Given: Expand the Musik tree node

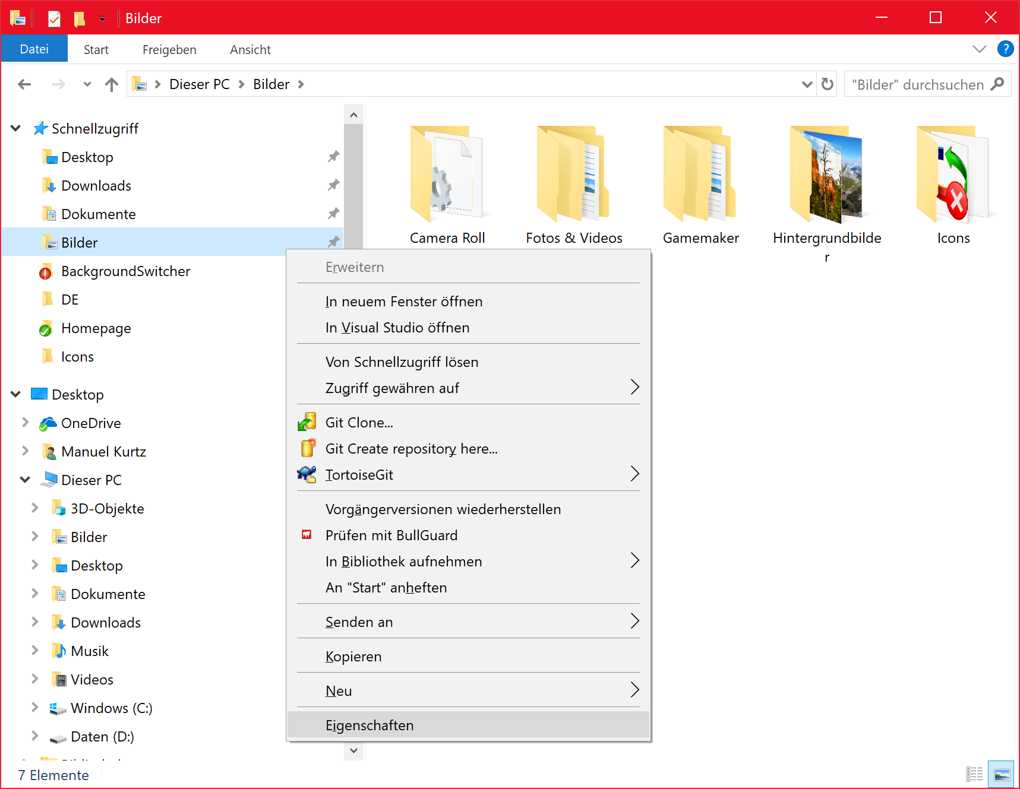Looking at the screenshot, I should tap(34, 651).
